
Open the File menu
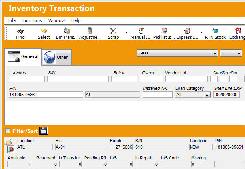tap(12, 20)
